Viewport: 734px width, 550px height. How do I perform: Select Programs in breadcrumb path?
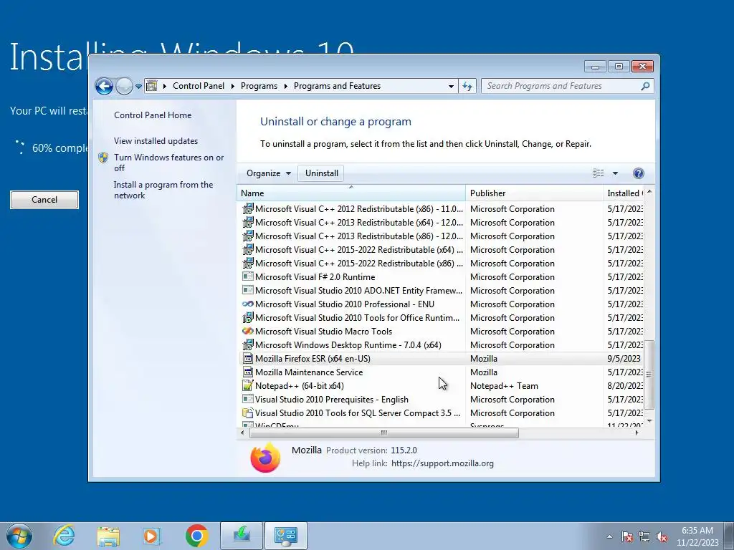tap(259, 86)
